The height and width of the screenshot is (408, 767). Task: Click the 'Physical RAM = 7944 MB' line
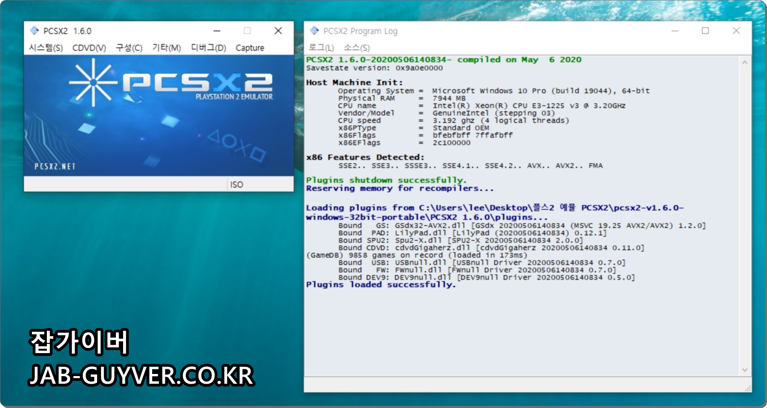[402, 98]
